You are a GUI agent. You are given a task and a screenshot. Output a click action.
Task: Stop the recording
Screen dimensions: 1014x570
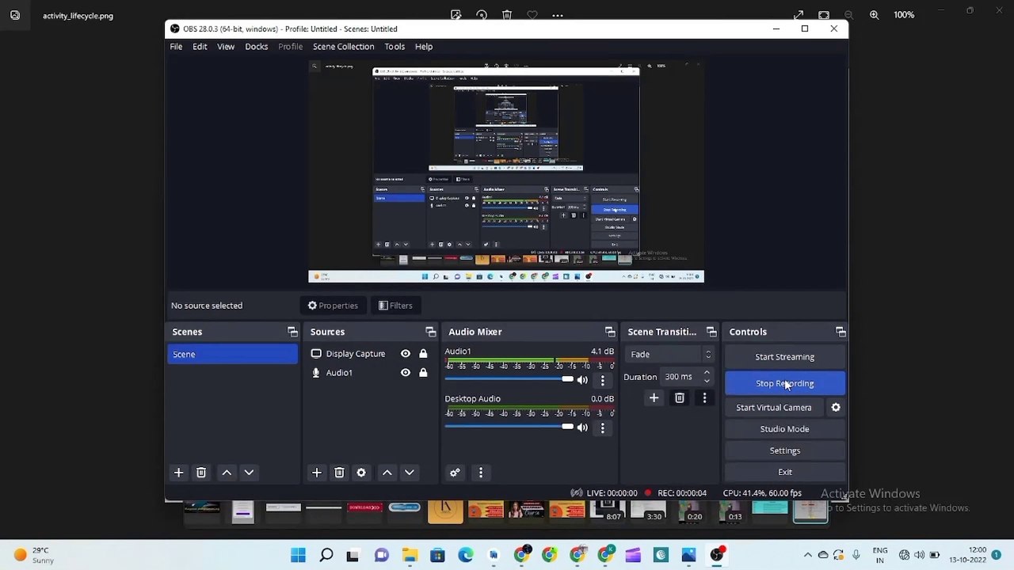coord(785,384)
